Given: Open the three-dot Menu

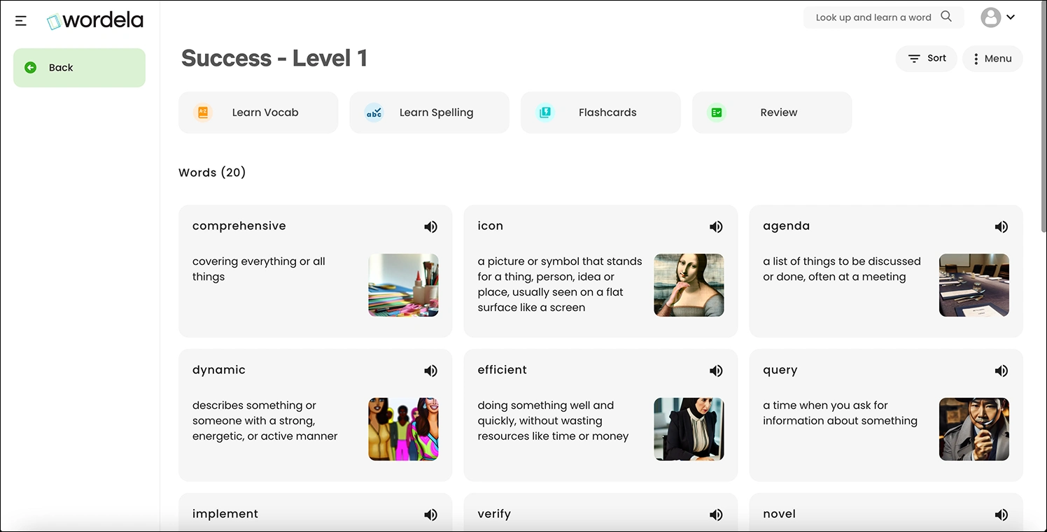Looking at the screenshot, I should pyautogui.click(x=992, y=59).
